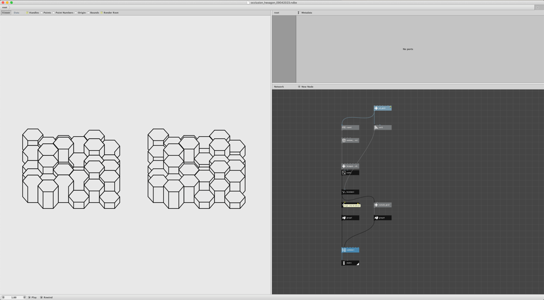Click the white render corner on stack1
544x300 pixels.
(358, 264)
